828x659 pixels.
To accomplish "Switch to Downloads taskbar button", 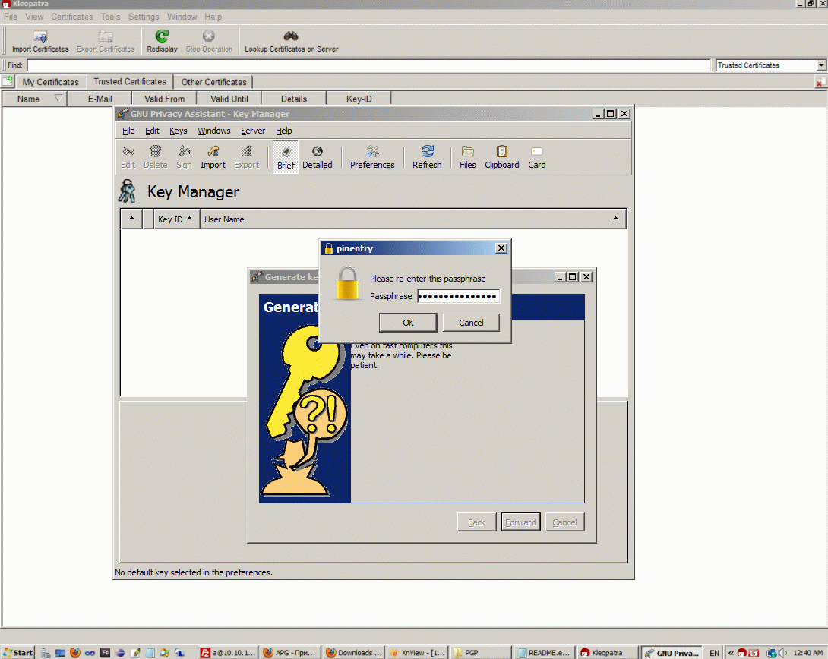I will [354, 652].
